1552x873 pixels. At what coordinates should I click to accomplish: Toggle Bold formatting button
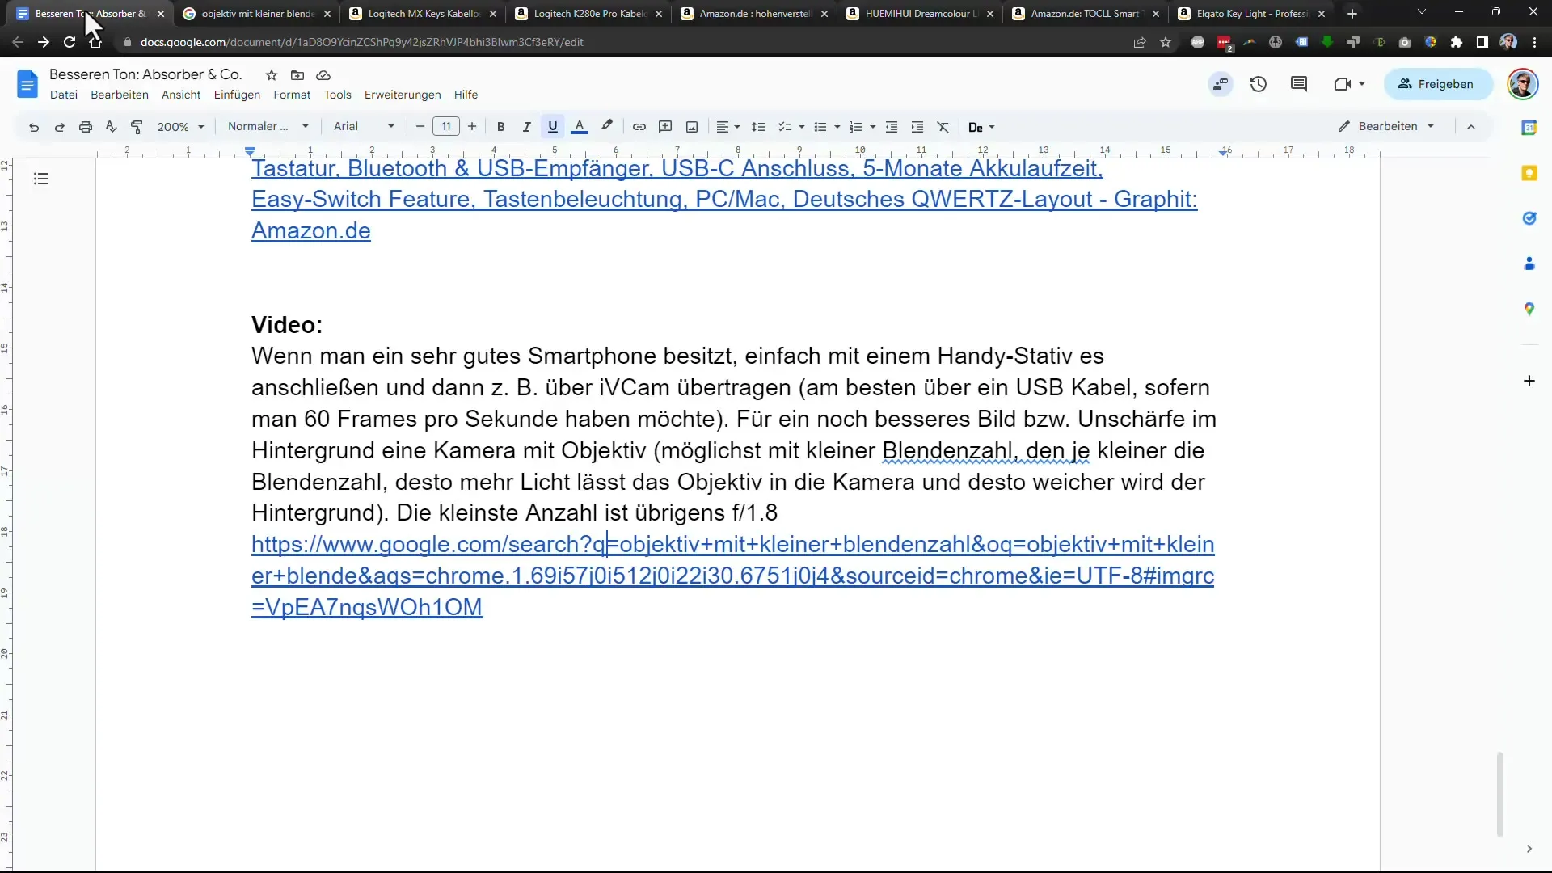pos(501,126)
